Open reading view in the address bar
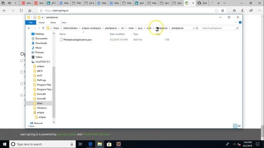This screenshot has width=264, height=148. click(216, 10)
